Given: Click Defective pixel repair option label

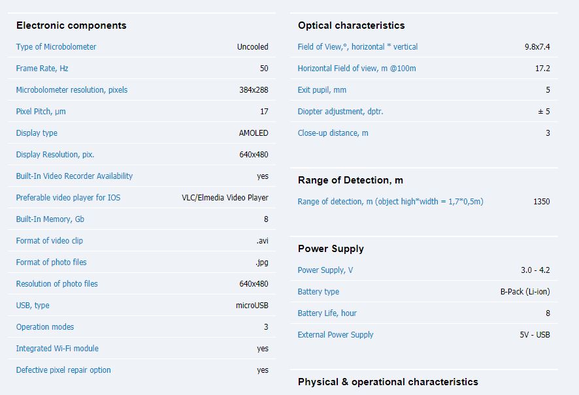Looking at the screenshot, I should point(63,370).
